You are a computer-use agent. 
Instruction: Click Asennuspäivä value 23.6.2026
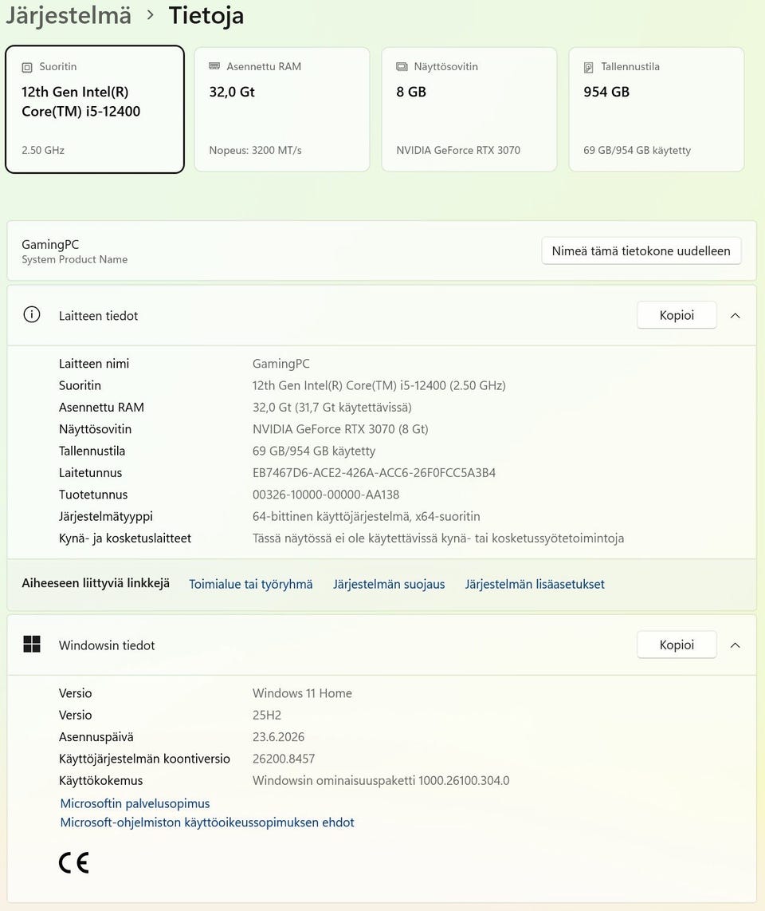pyautogui.click(x=279, y=737)
